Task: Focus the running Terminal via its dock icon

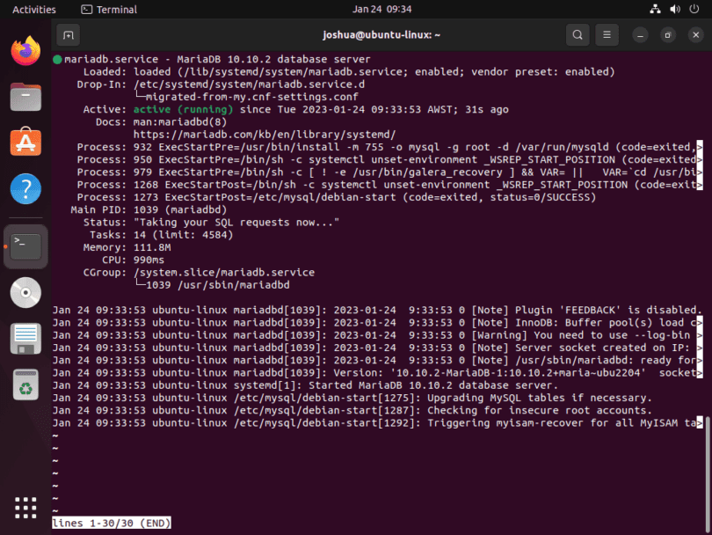Action: [x=24, y=247]
